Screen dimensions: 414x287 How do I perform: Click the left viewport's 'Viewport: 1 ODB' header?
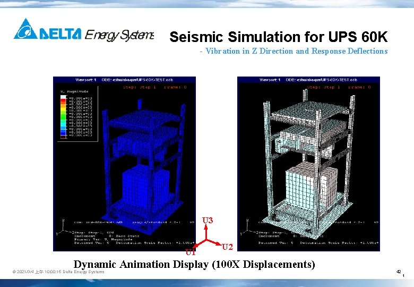(124, 80)
